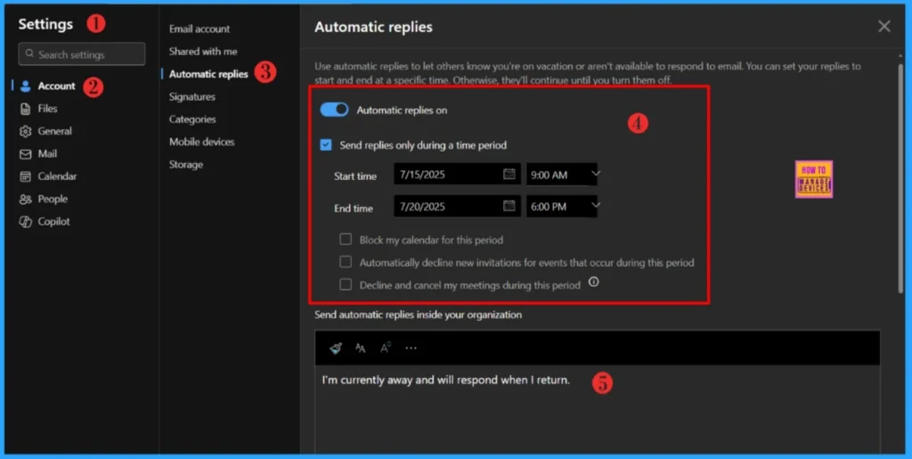
Task: Click the Mail envelope icon
Action: 25,154
